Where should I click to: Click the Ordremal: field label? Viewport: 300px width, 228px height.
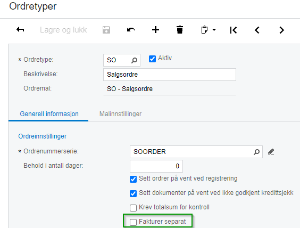coord(37,88)
